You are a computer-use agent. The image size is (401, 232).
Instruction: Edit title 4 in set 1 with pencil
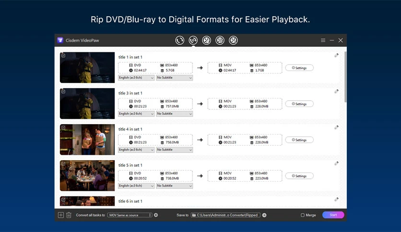click(x=336, y=127)
